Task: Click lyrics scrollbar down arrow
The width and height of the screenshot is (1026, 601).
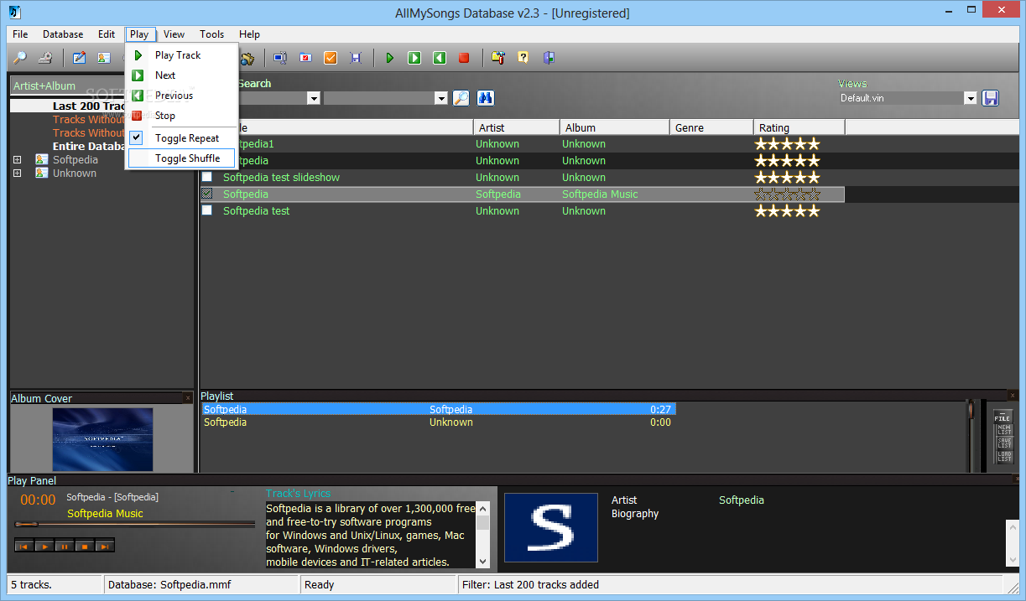Action: (482, 562)
